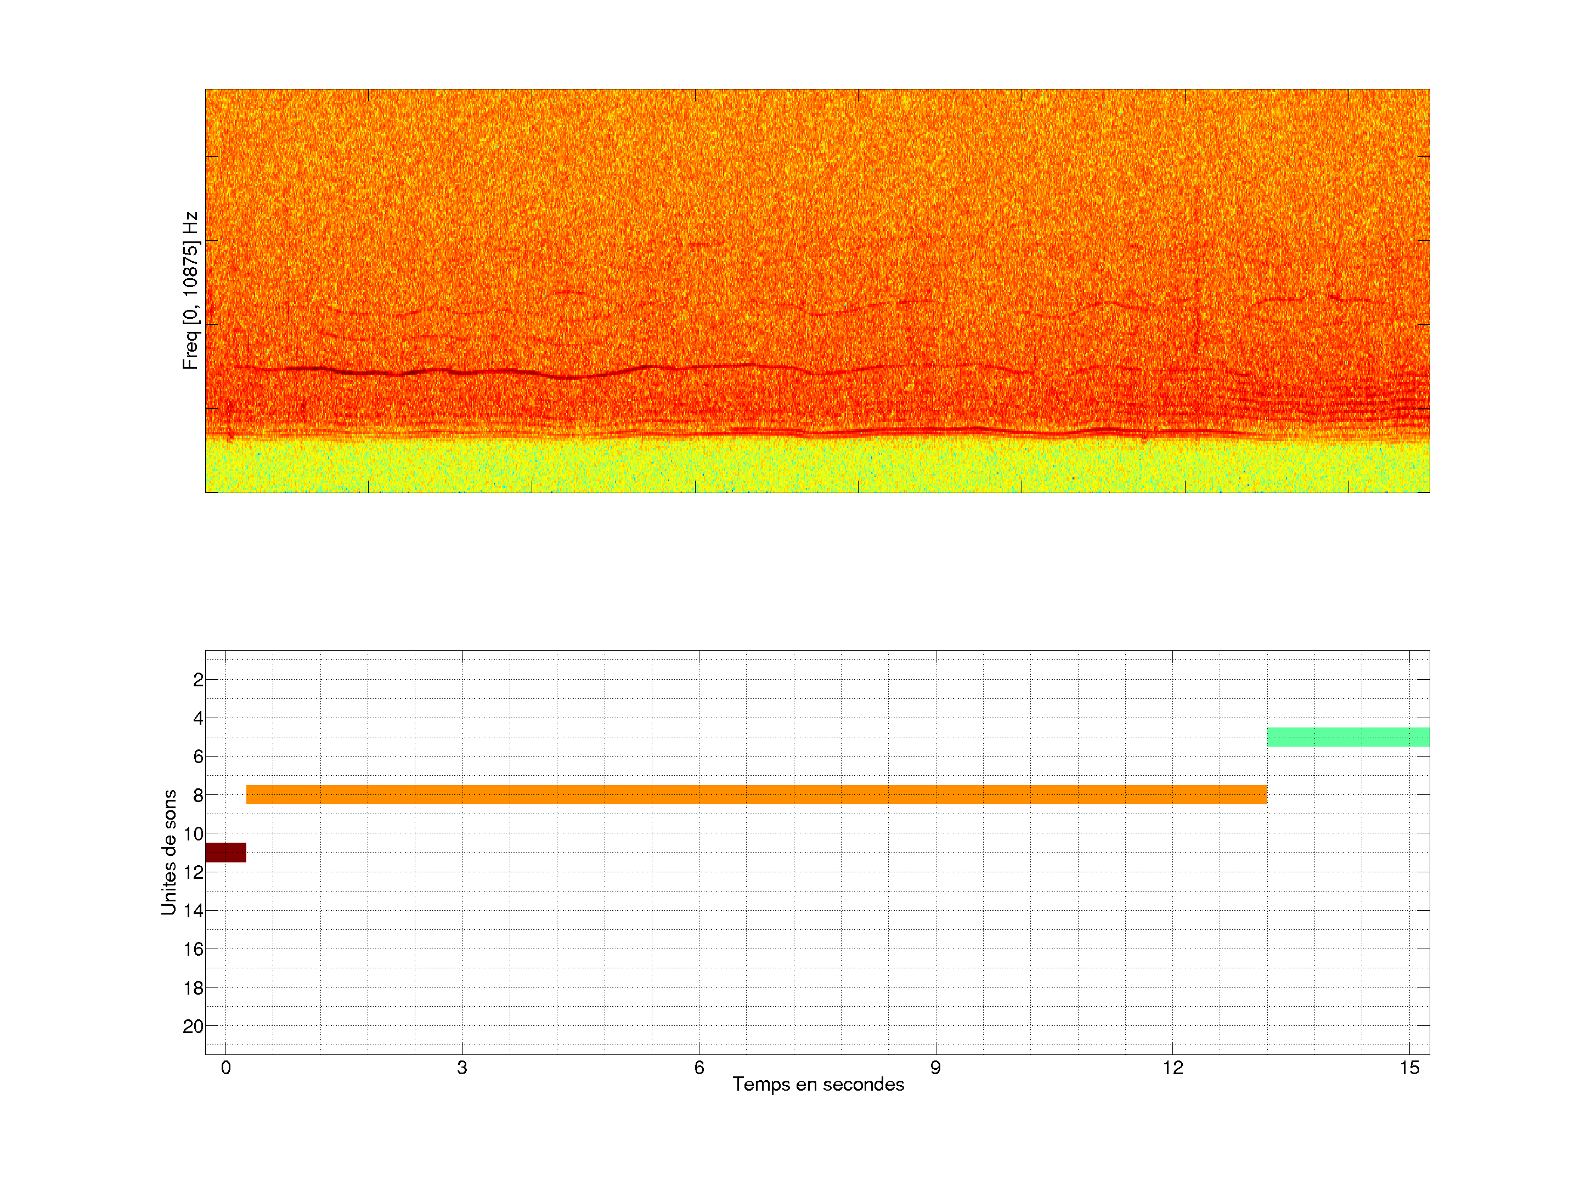
Task: Click x-axis tick label 15
Action: coord(1409,1068)
